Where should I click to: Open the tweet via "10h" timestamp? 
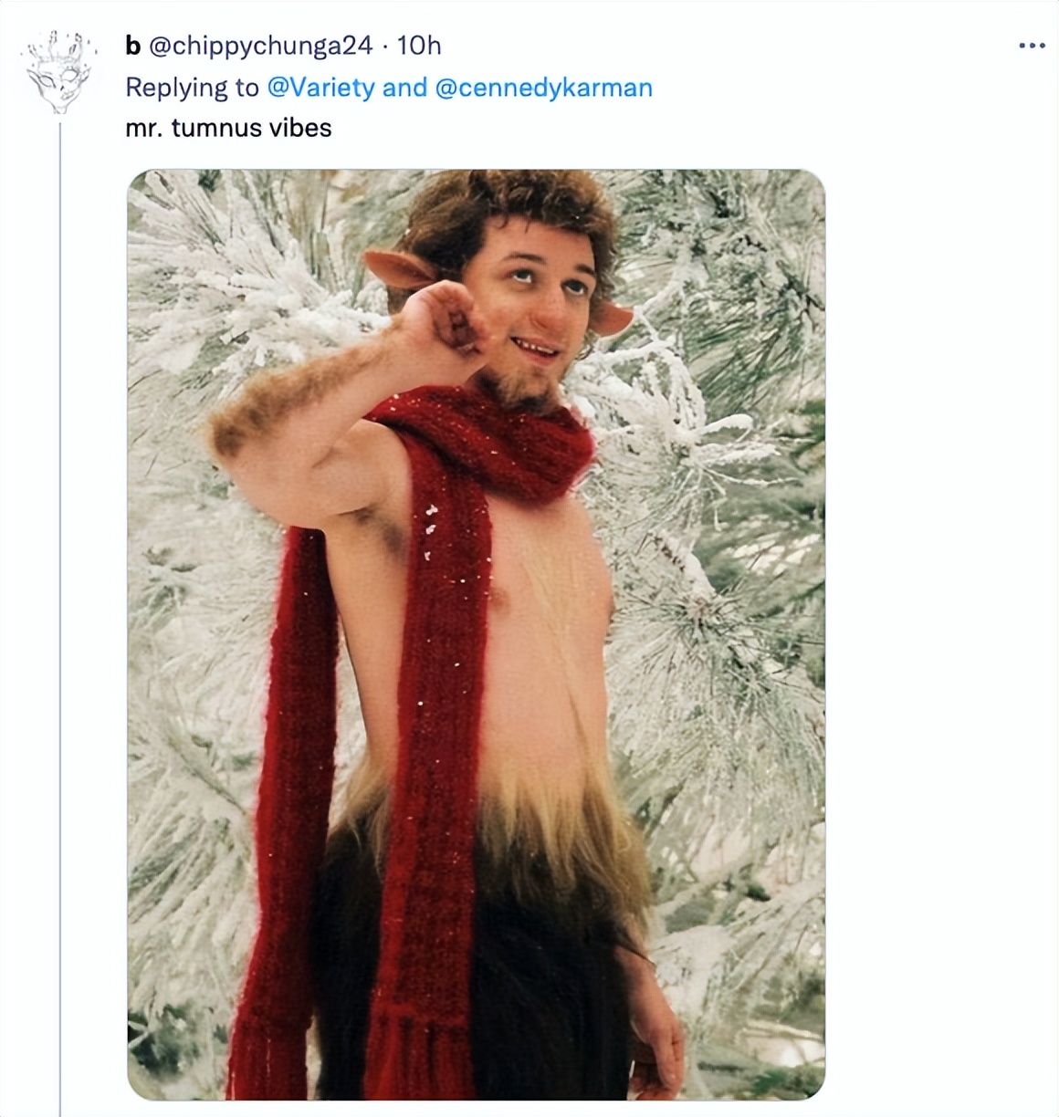[x=419, y=45]
